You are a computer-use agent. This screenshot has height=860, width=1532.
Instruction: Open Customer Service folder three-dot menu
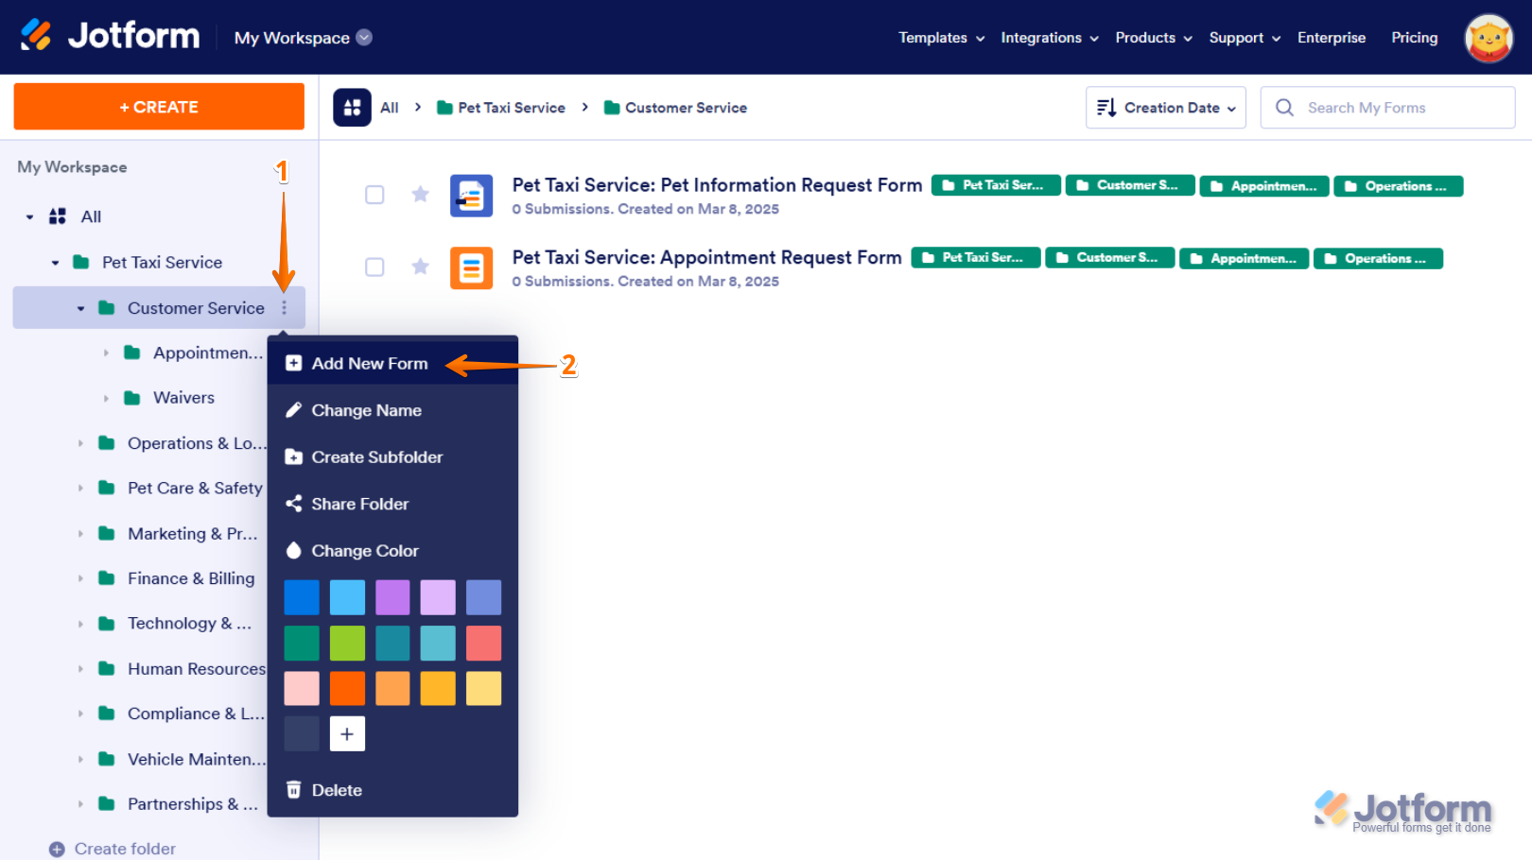click(x=284, y=308)
